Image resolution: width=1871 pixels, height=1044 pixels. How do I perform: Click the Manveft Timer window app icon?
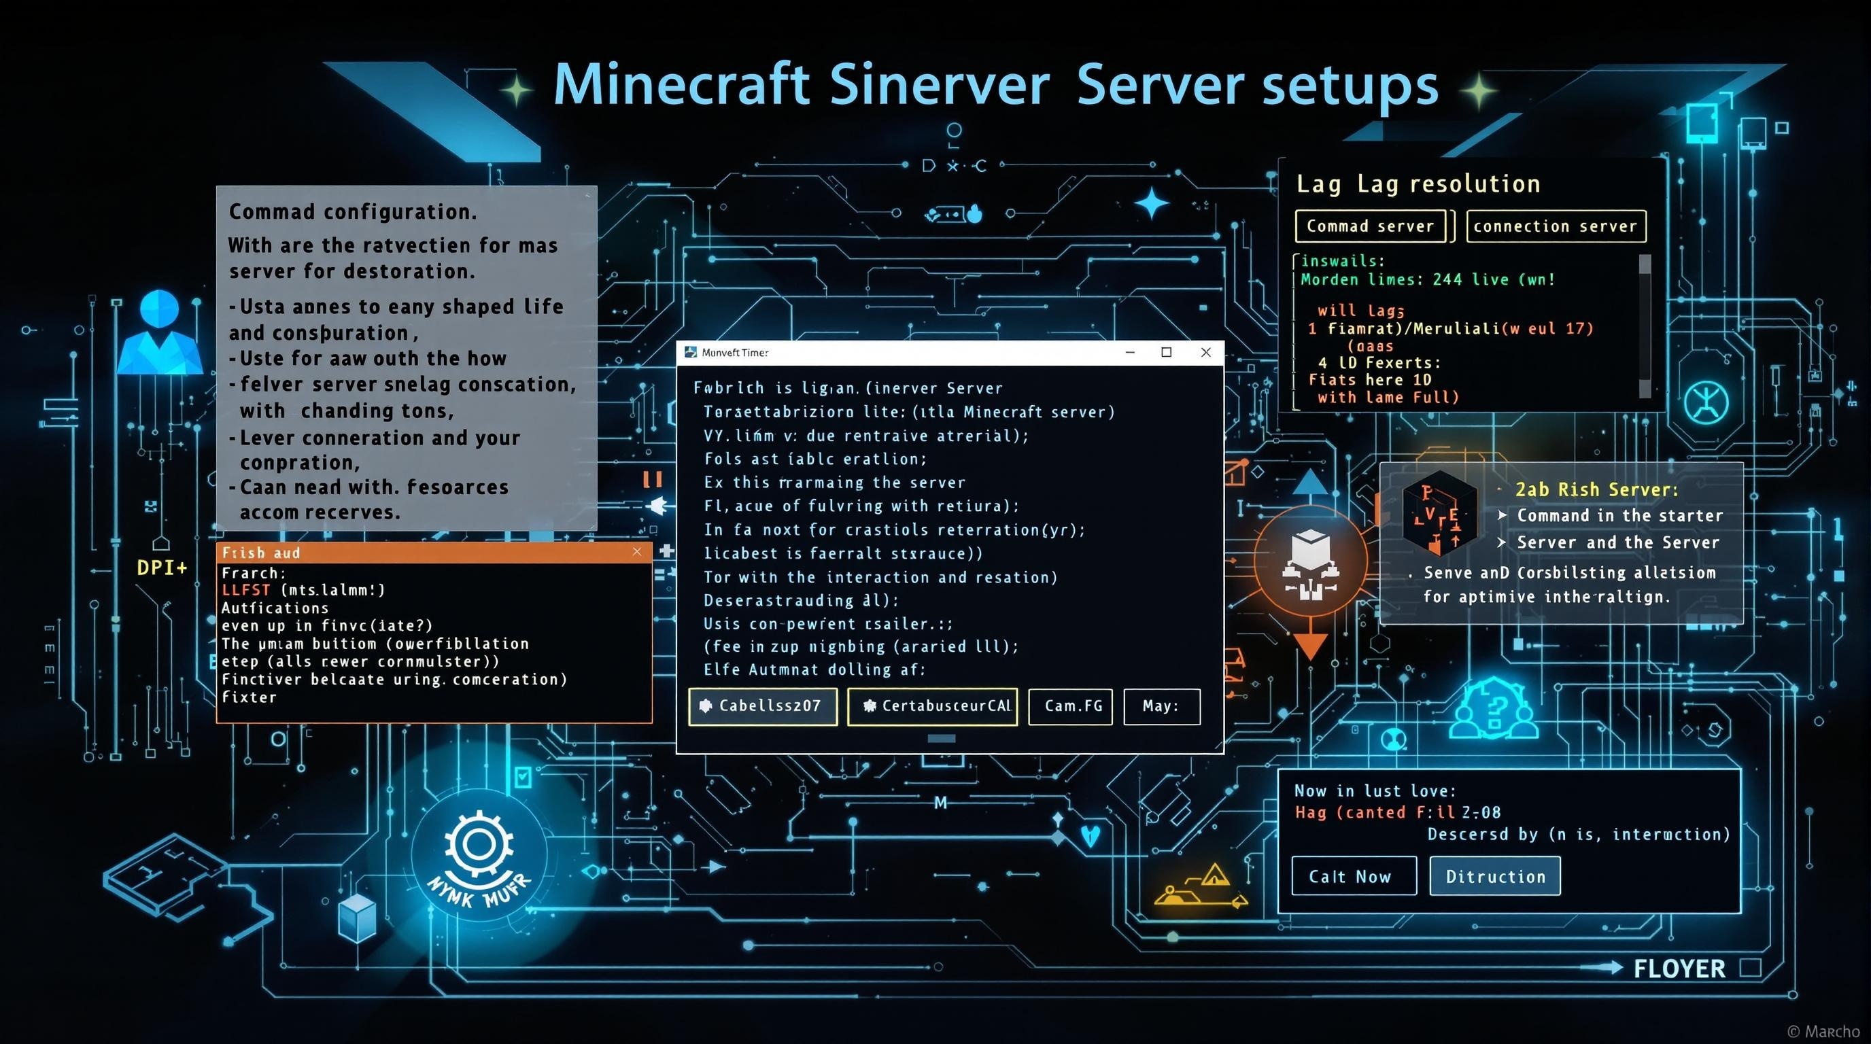(x=691, y=352)
